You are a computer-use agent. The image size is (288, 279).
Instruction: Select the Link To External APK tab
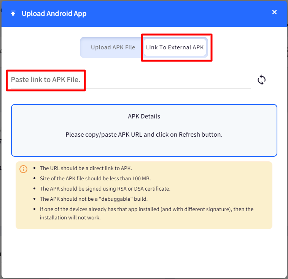[175, 47]
